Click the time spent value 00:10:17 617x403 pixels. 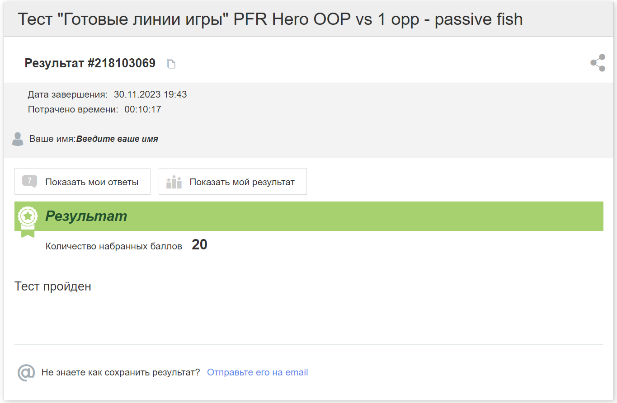click(143, 109)
